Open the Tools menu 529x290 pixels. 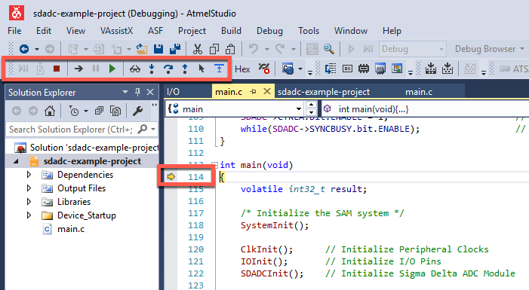(x=309, y=31)
